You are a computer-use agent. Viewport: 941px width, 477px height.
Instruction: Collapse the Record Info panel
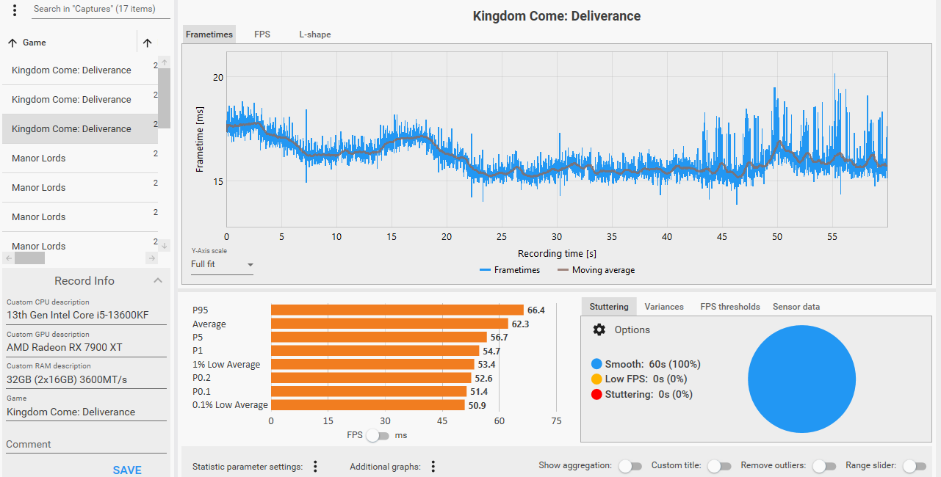157,280
